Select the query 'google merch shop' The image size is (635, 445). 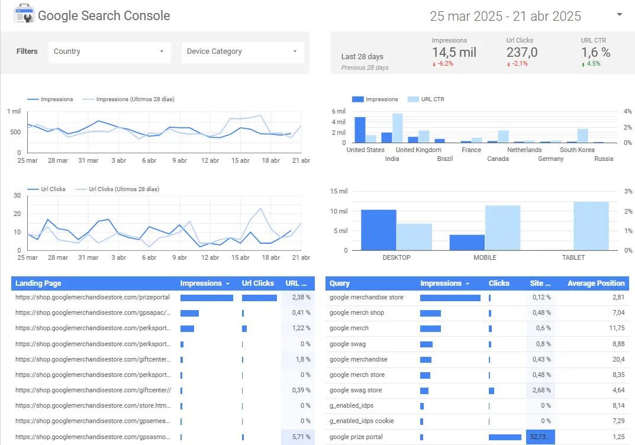click(x=356, y=313)
